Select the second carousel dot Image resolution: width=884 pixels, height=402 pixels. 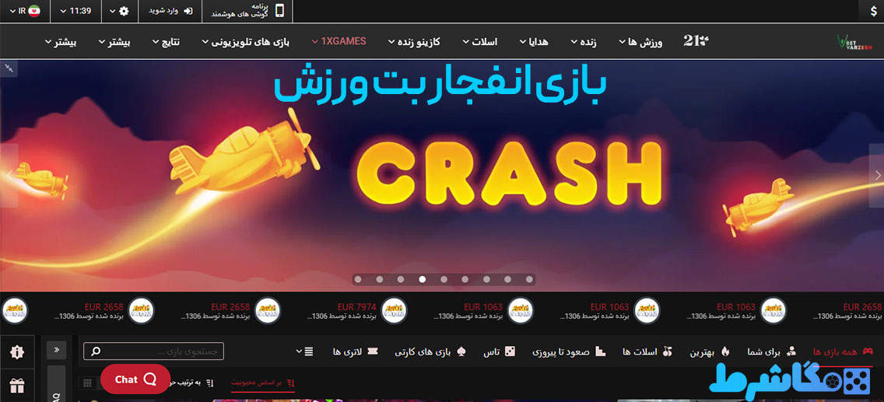coord(380,279)
